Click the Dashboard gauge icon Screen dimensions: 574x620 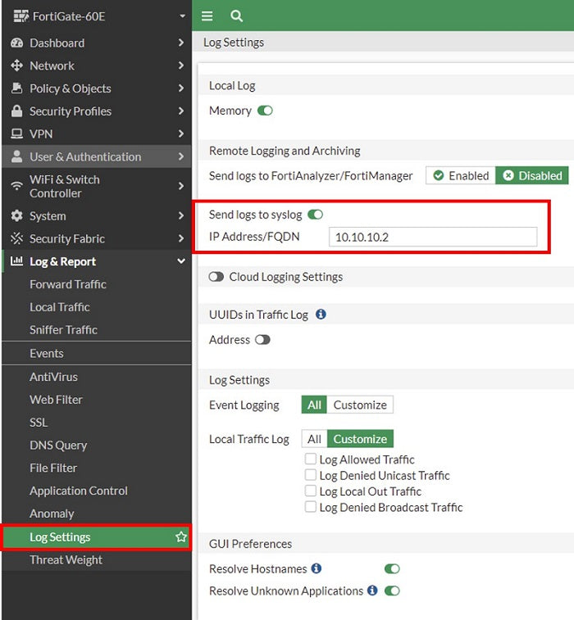(x=16, y=43)
